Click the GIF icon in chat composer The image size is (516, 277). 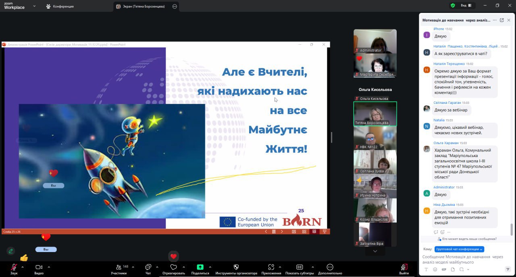tap(444, 269)
